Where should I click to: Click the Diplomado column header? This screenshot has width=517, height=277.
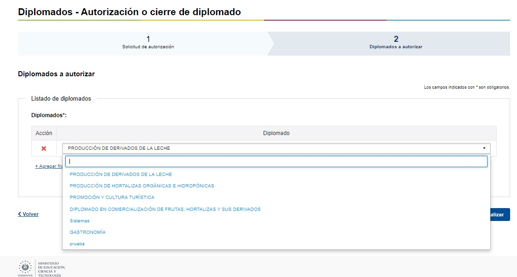tap(276, 133)
